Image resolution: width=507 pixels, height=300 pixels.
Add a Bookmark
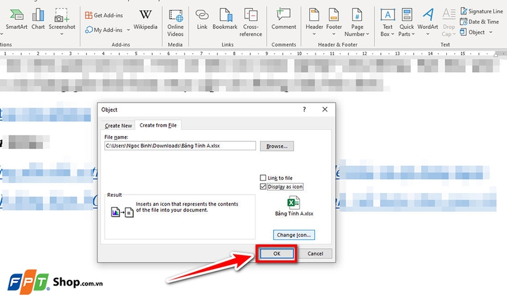click(x=225, y=20)
